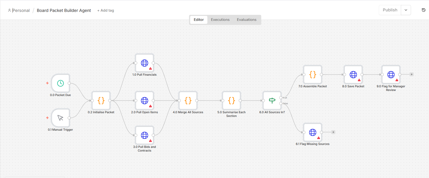Expand the Publish dropdown arrow
Viewport: 429px width, 178px height.
tap(406, 10)
